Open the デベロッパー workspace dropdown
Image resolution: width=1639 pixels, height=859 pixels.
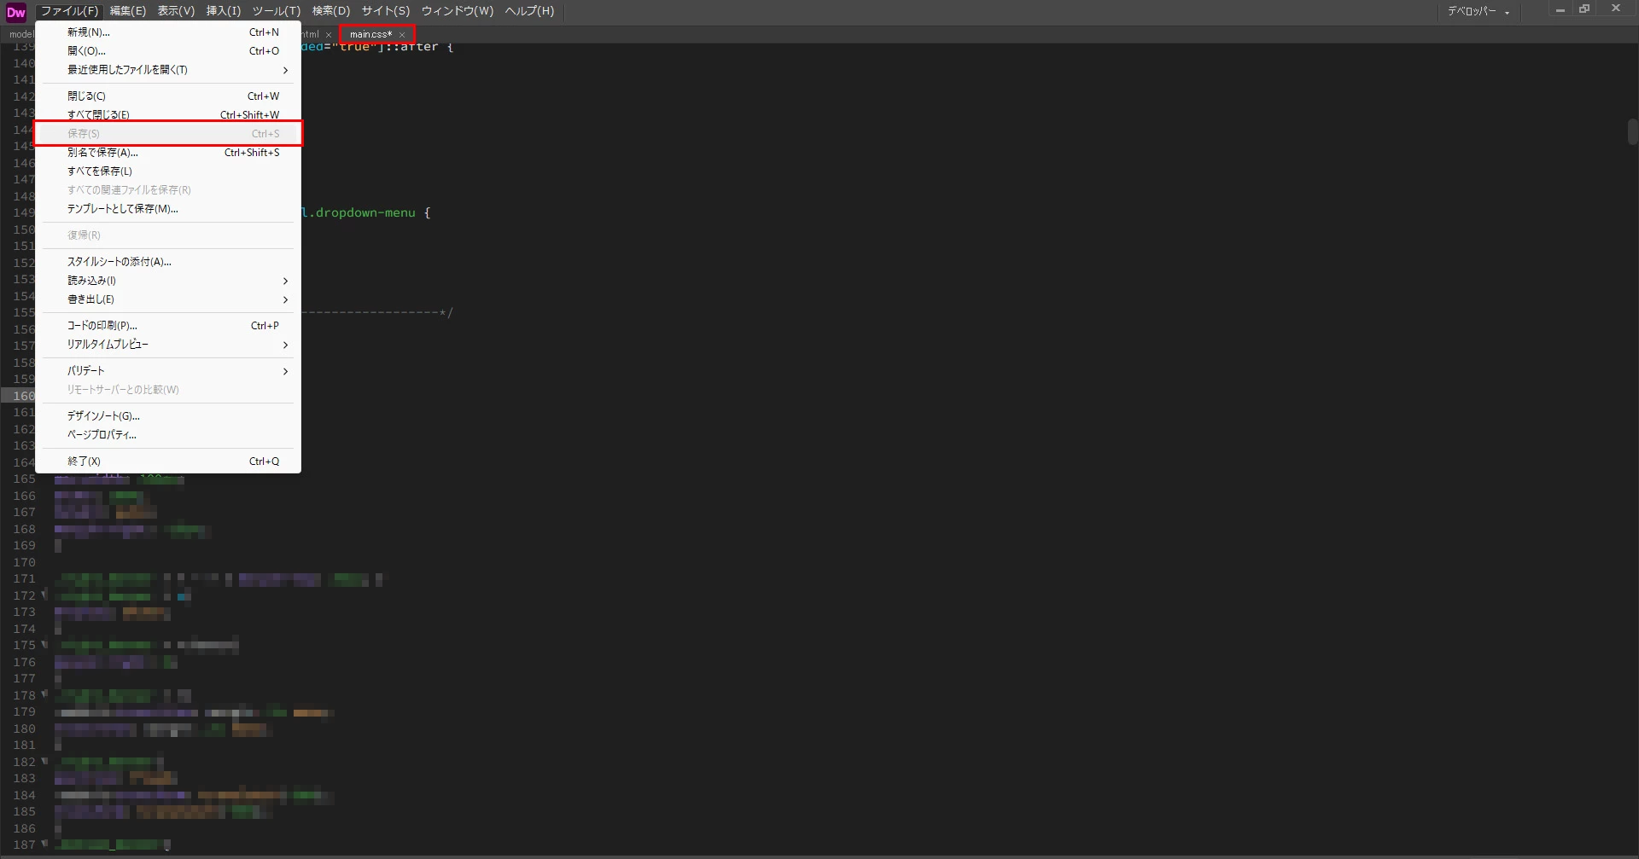tap(1479, 11)
